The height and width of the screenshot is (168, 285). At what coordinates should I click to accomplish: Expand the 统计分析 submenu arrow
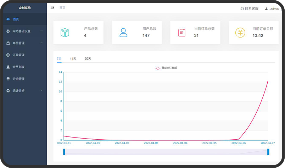(x=41, y=90)
